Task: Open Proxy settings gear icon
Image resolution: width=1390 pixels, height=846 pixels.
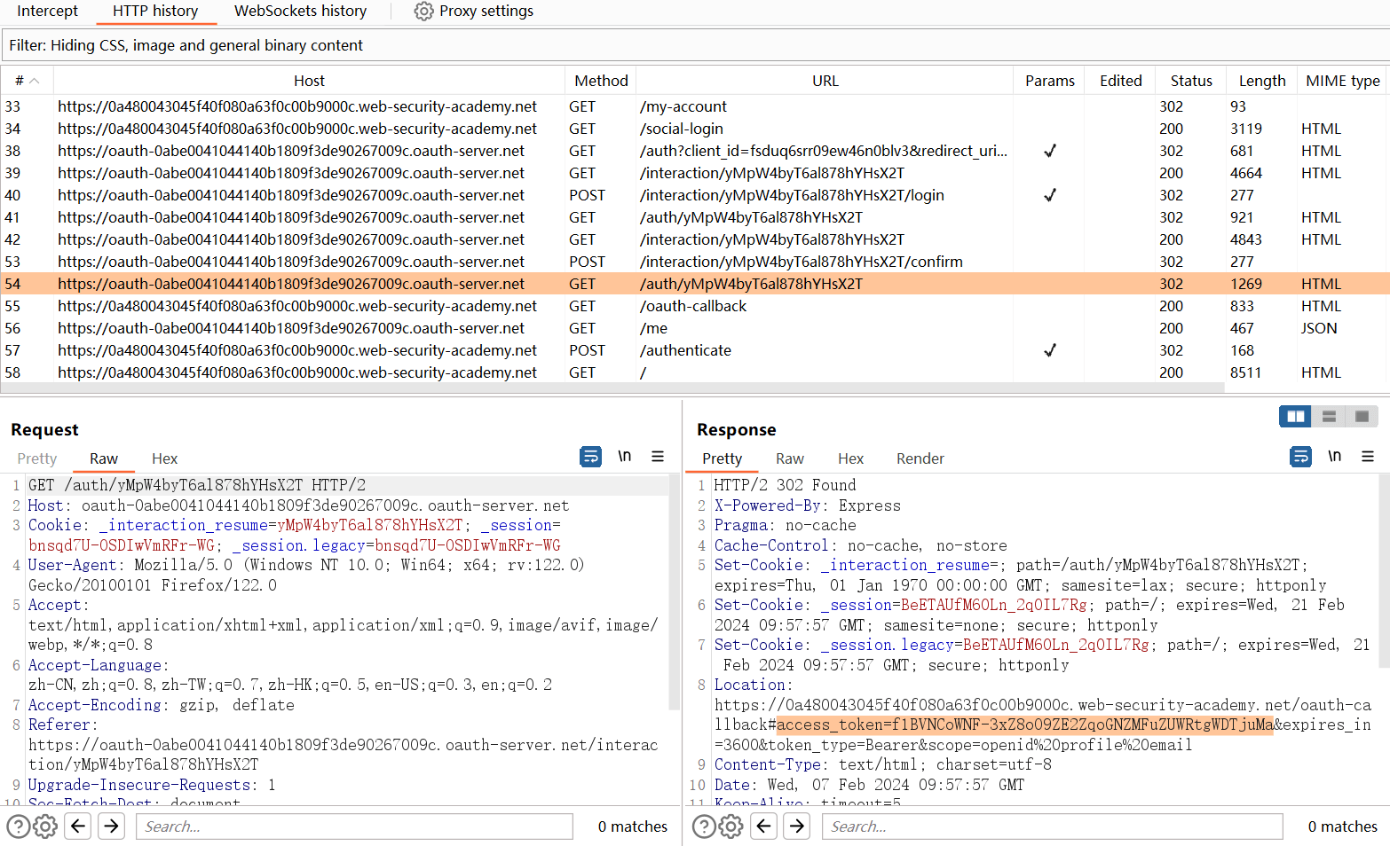Action: click(423, 12)
